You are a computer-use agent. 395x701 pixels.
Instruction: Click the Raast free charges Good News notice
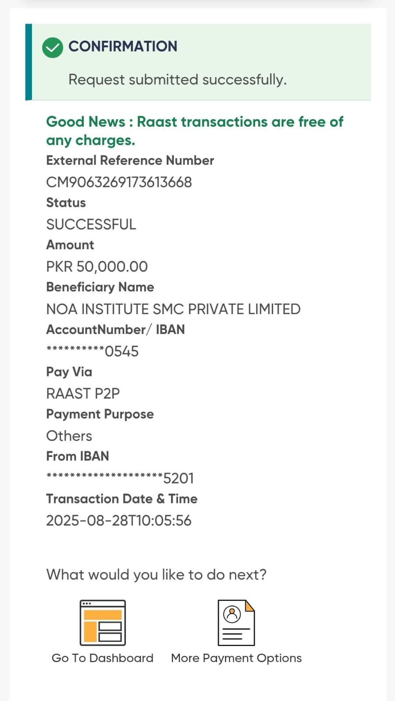[195, 131]
